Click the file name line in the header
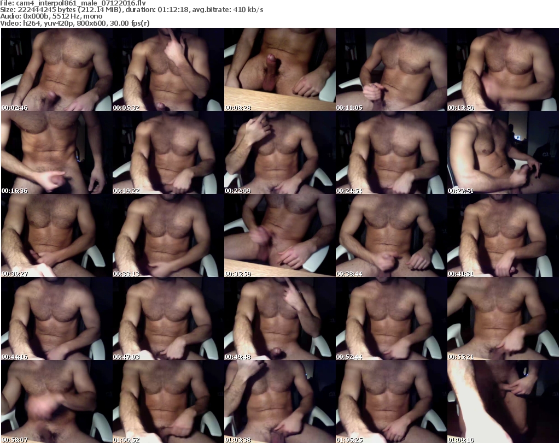This screenshot has height=443, width=560. (73, 3)
